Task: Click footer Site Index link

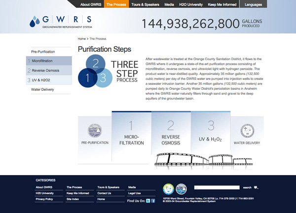Action: click(x=73, y=199)
